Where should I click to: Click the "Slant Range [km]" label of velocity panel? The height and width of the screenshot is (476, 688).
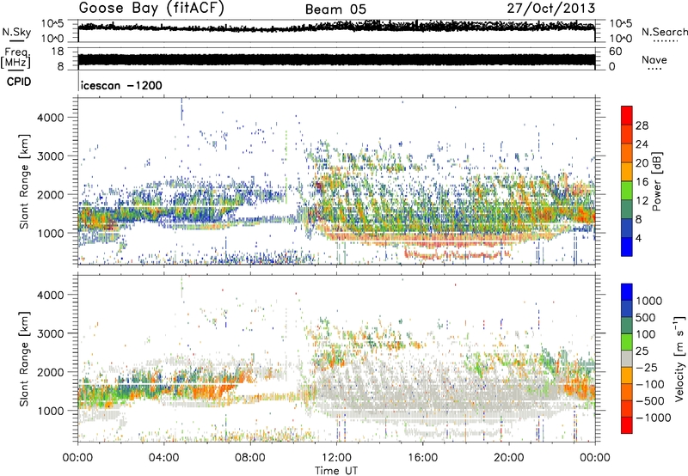tap(24, 359)
